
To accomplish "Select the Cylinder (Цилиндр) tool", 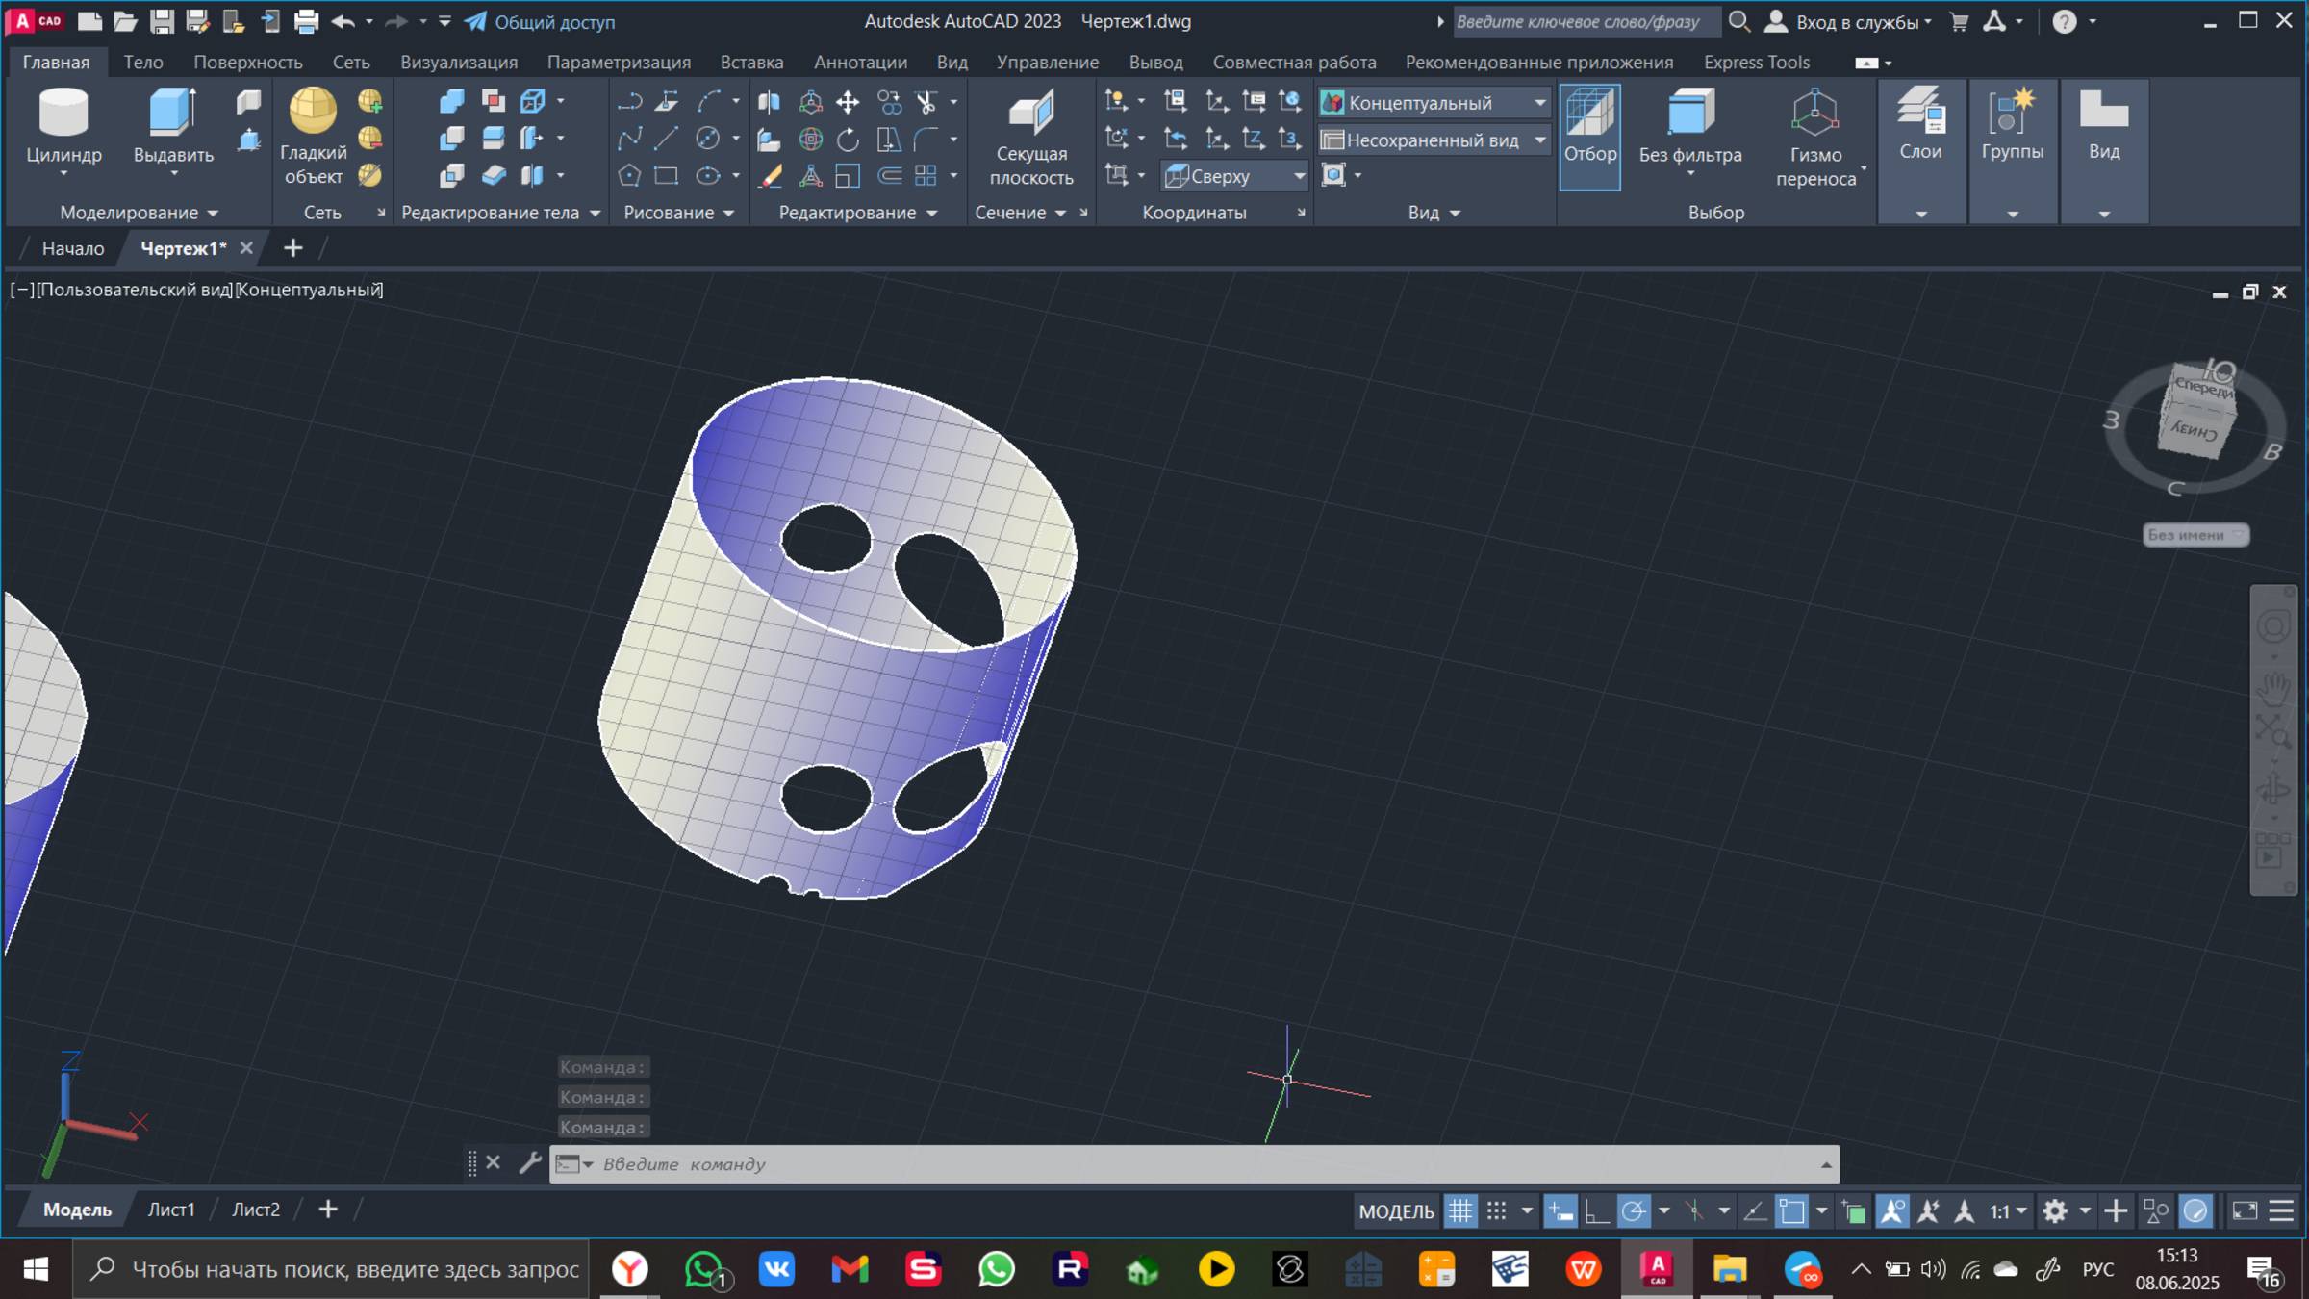I will (63, 113).
